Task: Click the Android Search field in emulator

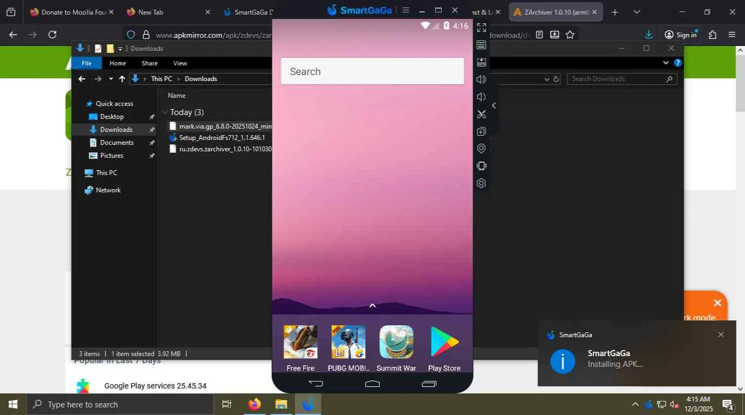Action: [372, 71]
